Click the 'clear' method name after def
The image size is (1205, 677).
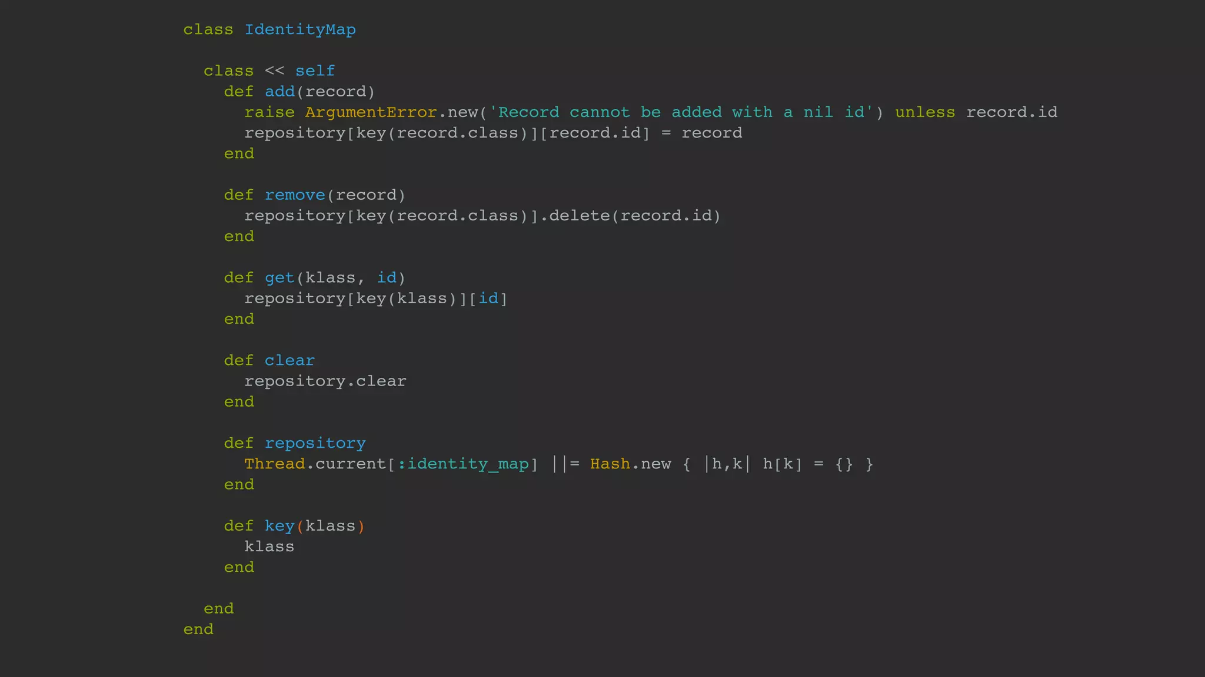pyautogui.click(x=289, y=360)
